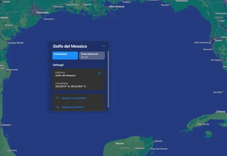Click the Brownsville map label
This screenshot has height=156, width=227.
12,70
